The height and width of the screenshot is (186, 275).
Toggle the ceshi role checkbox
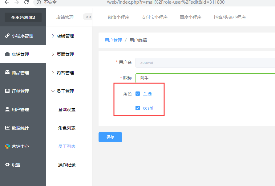coord(138,108)
